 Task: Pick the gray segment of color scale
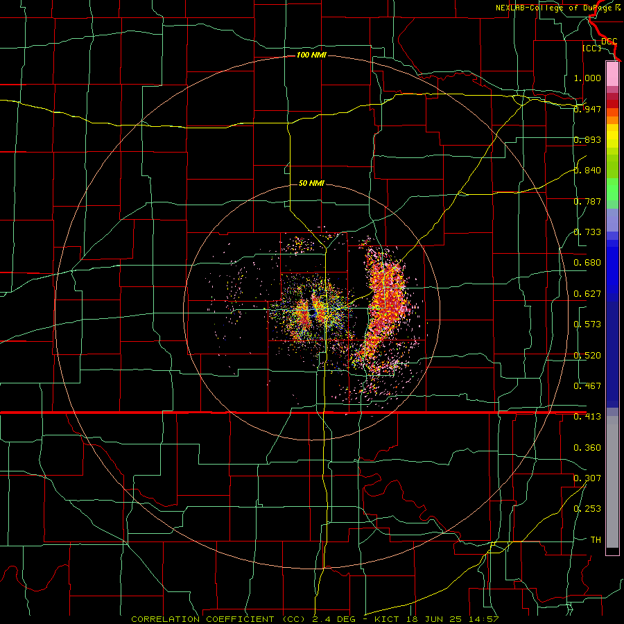(612, 482)
